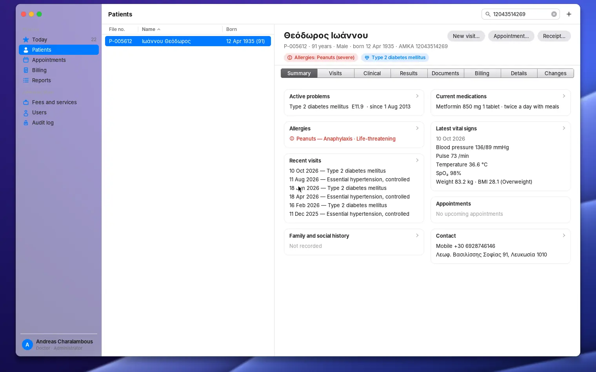
Task: Add a new patient with plus icon
Action: coord(569,14)
